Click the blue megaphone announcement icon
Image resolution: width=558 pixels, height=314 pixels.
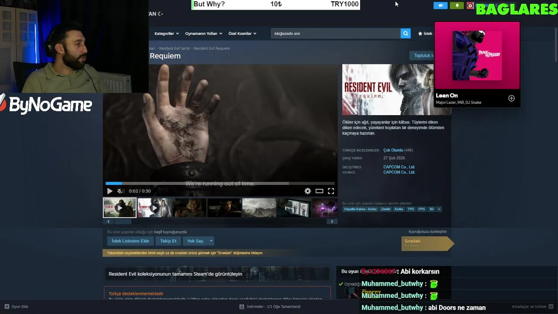[440, 6]
